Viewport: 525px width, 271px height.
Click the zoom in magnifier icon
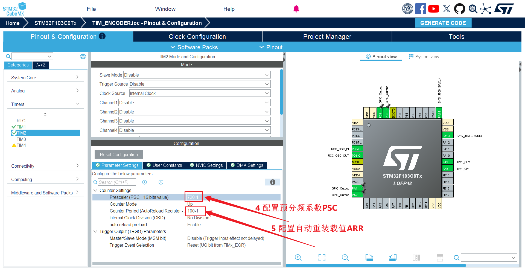(298, 258)
